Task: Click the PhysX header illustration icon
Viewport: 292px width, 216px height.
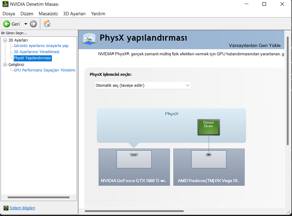Action: coord(89,38)
